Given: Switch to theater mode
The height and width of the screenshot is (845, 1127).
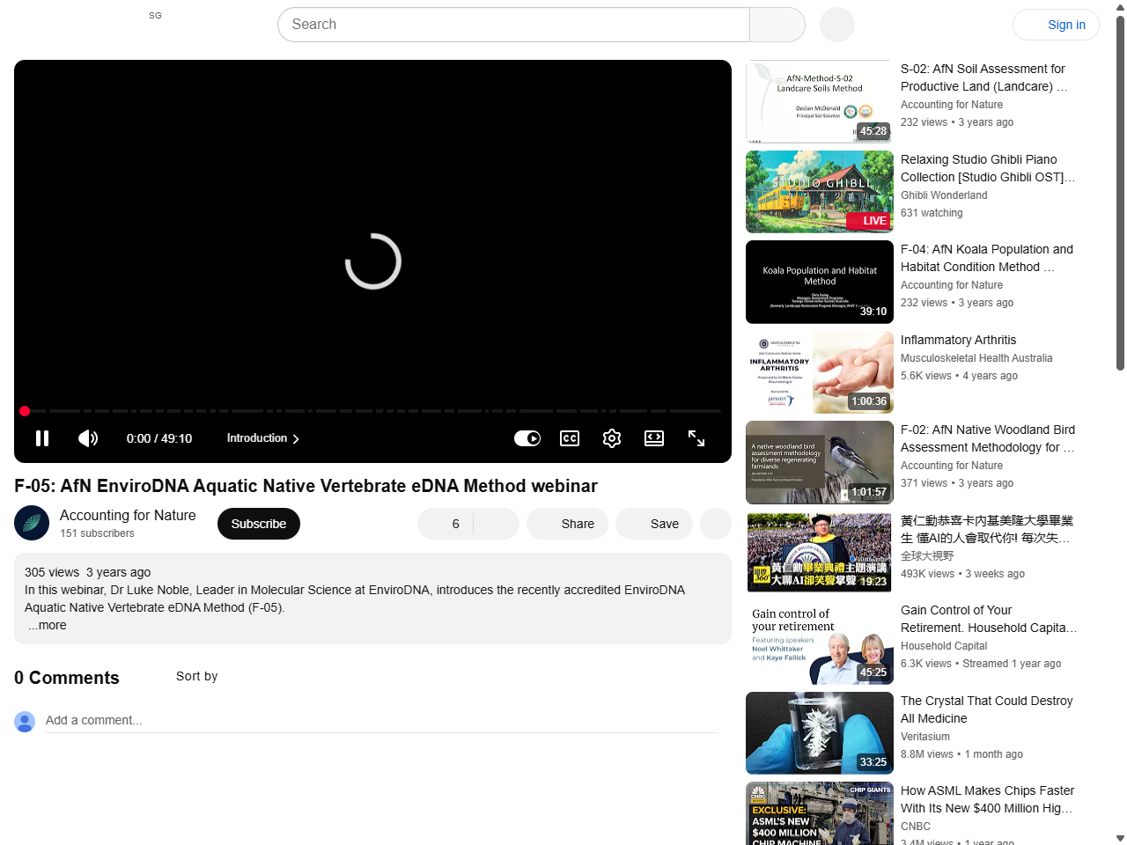Looking at the screenshot, I should pos(654,438).
